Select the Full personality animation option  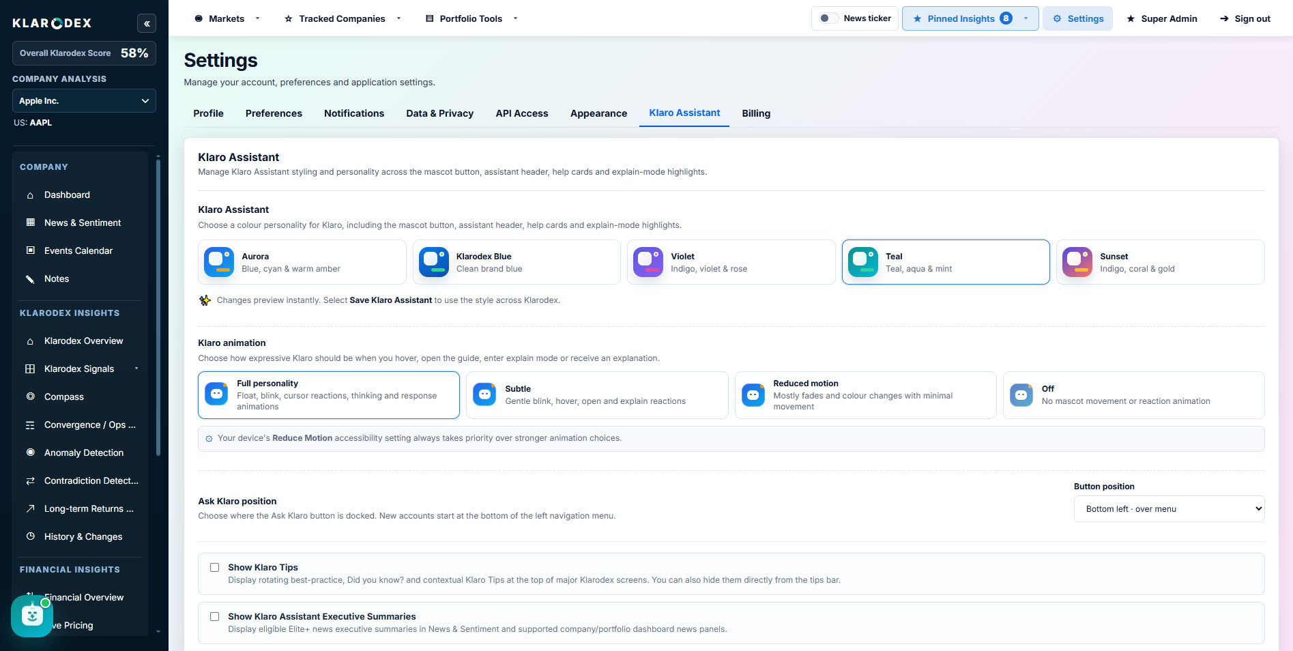[329, 395]
